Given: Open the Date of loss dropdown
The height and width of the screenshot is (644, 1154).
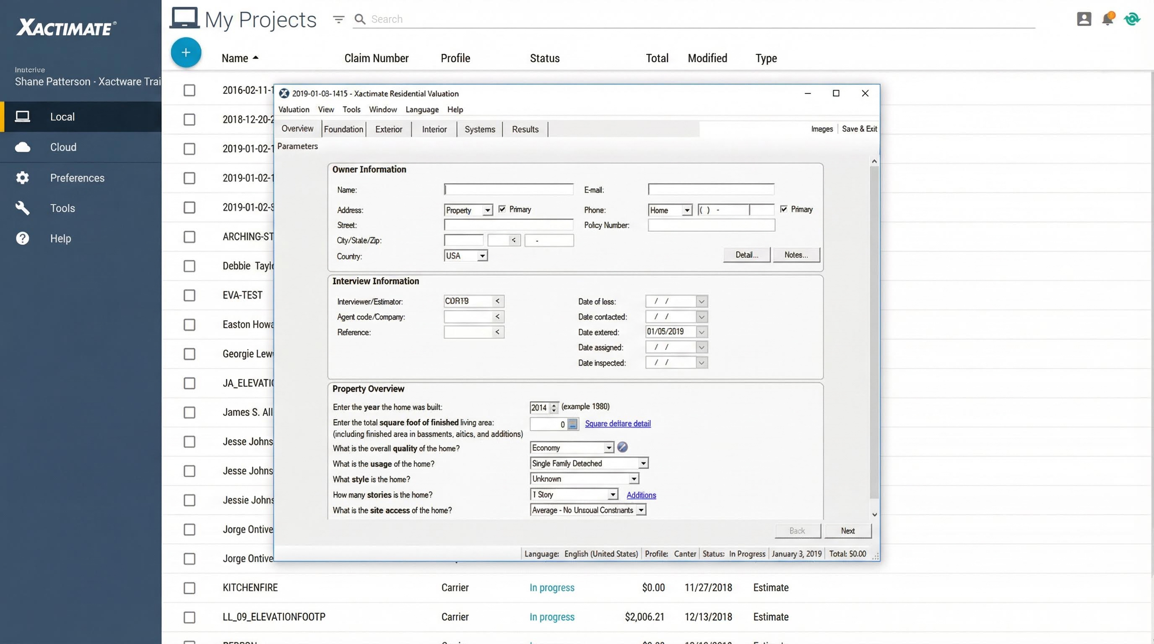Looking at the screenshot, I should (702, 301).
